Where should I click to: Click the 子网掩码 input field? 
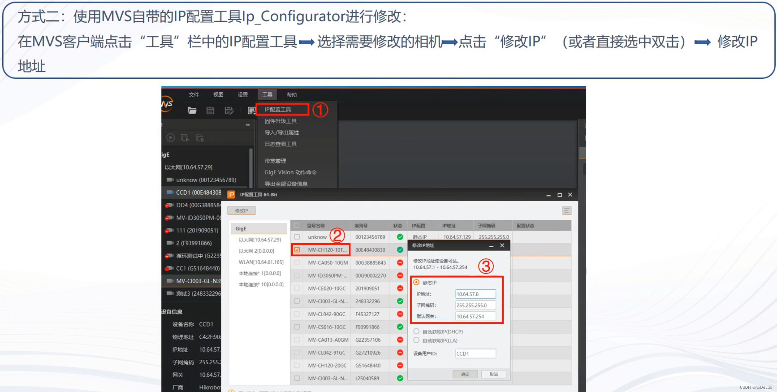coord(476,305)
